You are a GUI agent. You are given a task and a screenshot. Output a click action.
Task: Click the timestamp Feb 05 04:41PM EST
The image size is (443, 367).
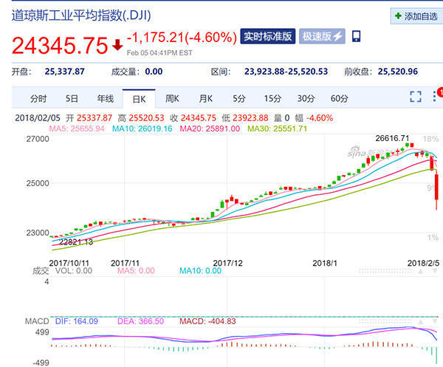coord(159,53)
